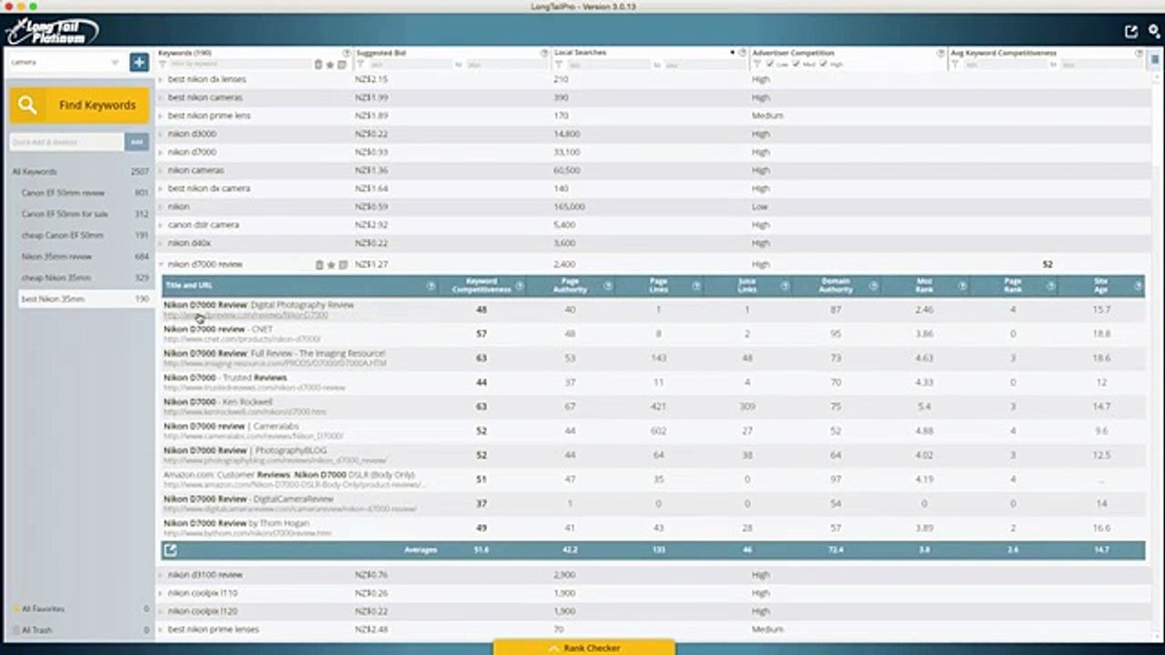Expand the nikon d3000 keyword row
1165x655 pixels.
pyautogui.click(x=161, y=134)
